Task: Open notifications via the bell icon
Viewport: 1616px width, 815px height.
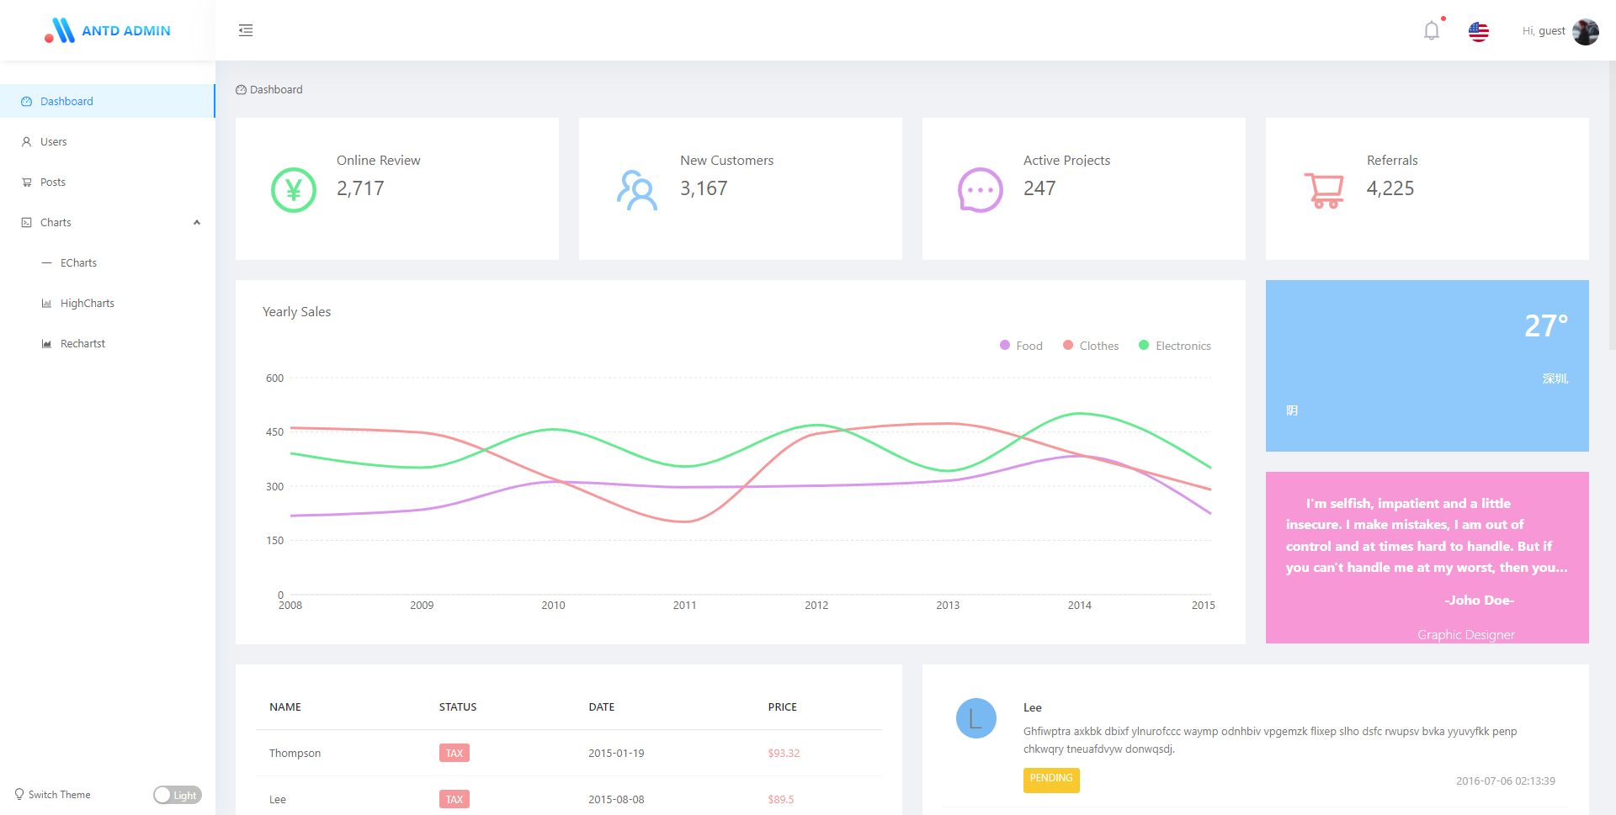Action: [x=1431, y=31]
